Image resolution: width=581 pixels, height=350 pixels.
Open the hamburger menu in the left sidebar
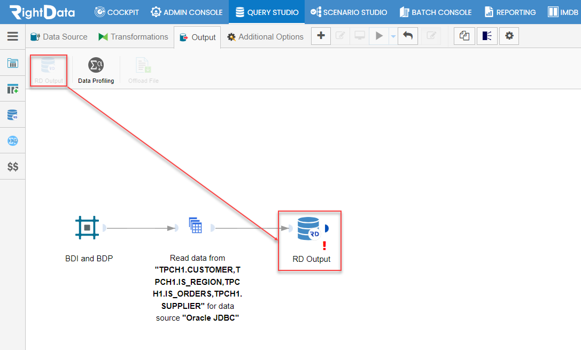click(x=12, y=36)
